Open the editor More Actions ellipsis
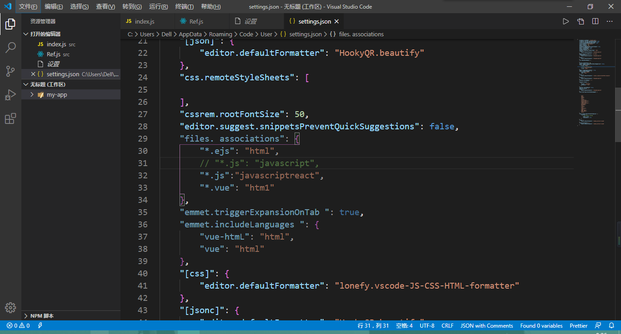The image size is (621, 334). pos(610,21)
